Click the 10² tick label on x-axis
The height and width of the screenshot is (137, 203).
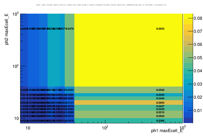(105, 128)
